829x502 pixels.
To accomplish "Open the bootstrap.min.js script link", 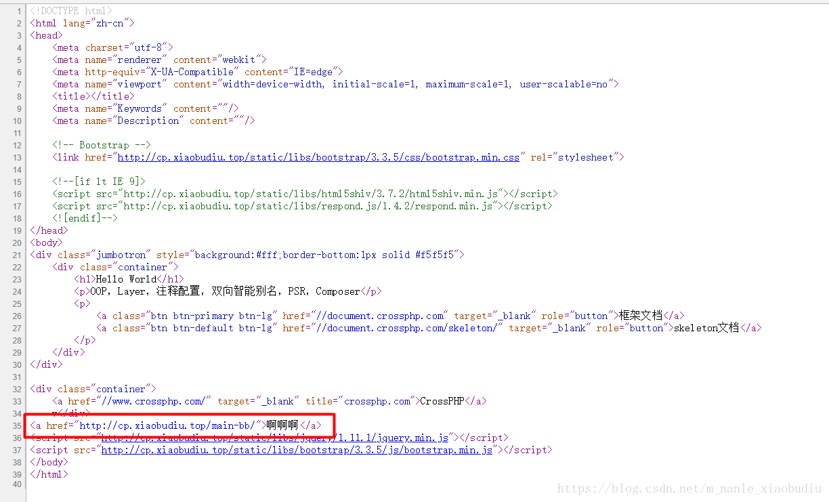I will coord(297,450).
